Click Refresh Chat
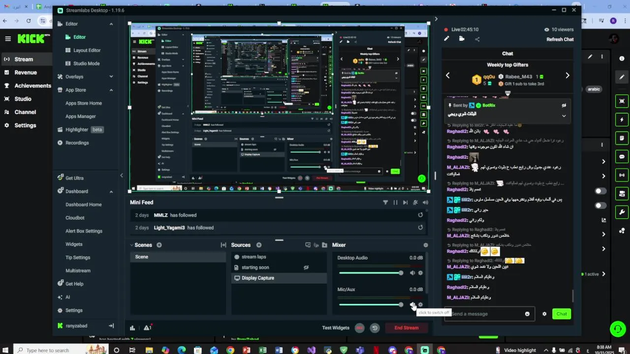 pos(560,39)
